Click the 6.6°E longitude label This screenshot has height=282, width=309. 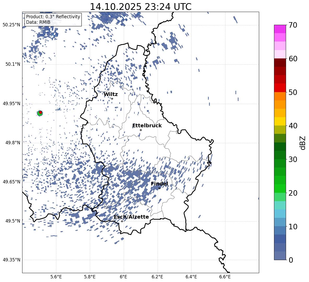click(225, 277)
